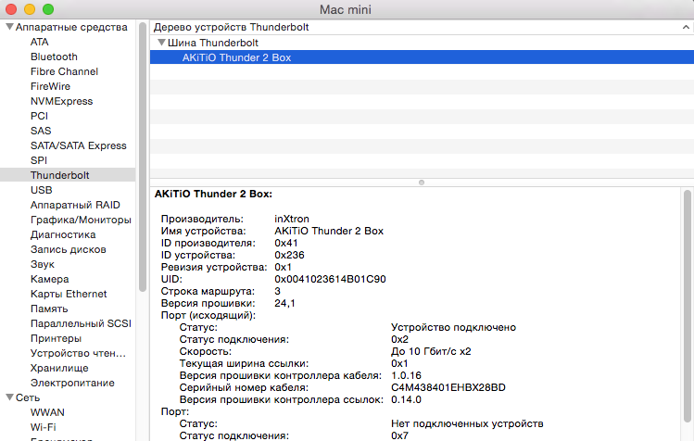Click the Имя устройства value

(x=329, y=231)
